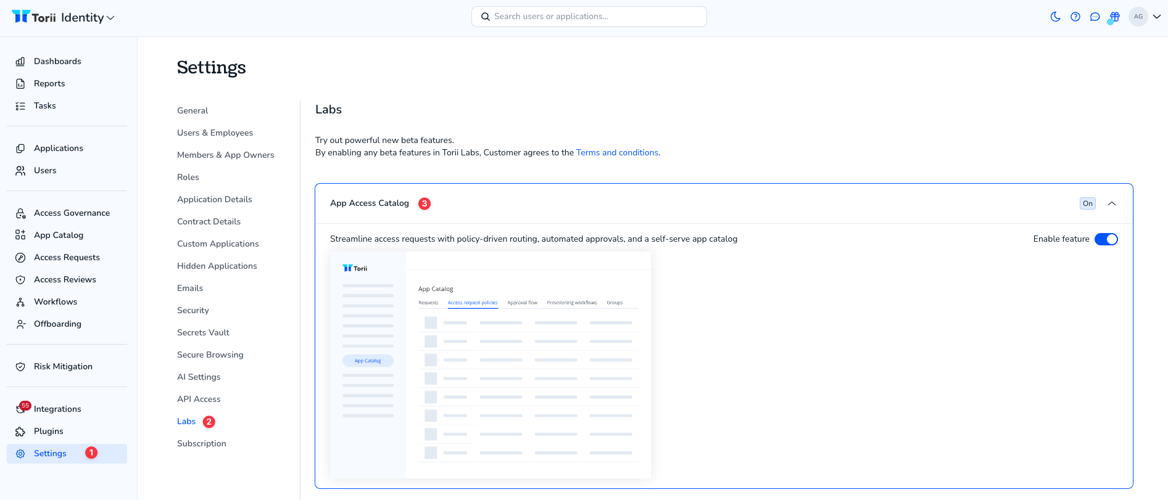The image size is (1168, 500).
Task: Click the App Access Catalog heading
Action: click(370, 203)
